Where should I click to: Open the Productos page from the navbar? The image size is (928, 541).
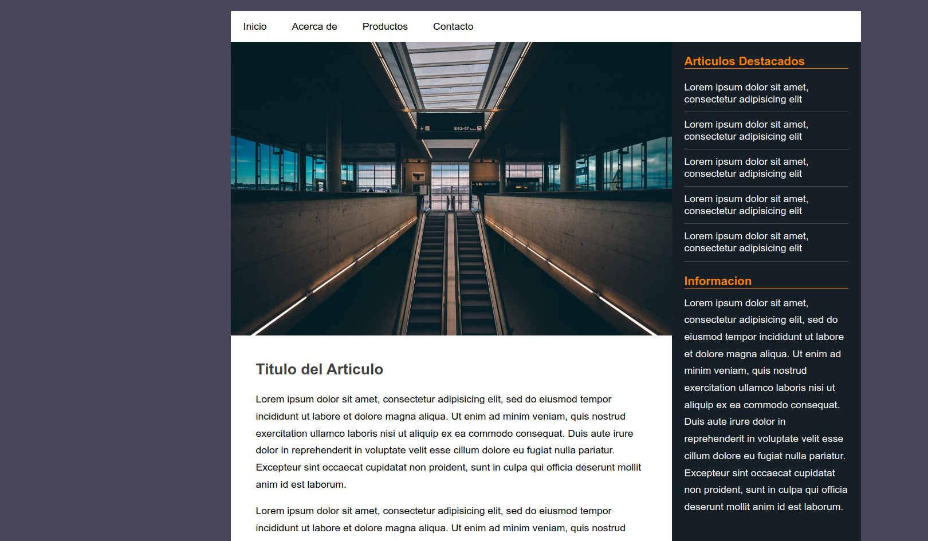tap(384, 26)
